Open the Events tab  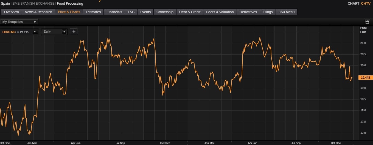[x=145, y=12]
